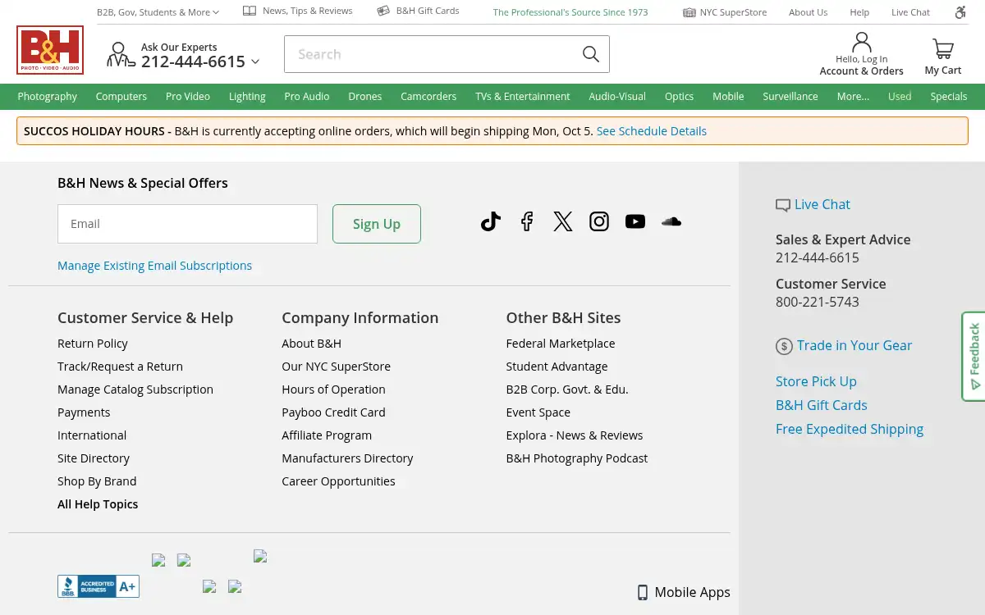The image size is (985, 615).
Task: Open B&H YouTube channel
Action: point(635,221)
